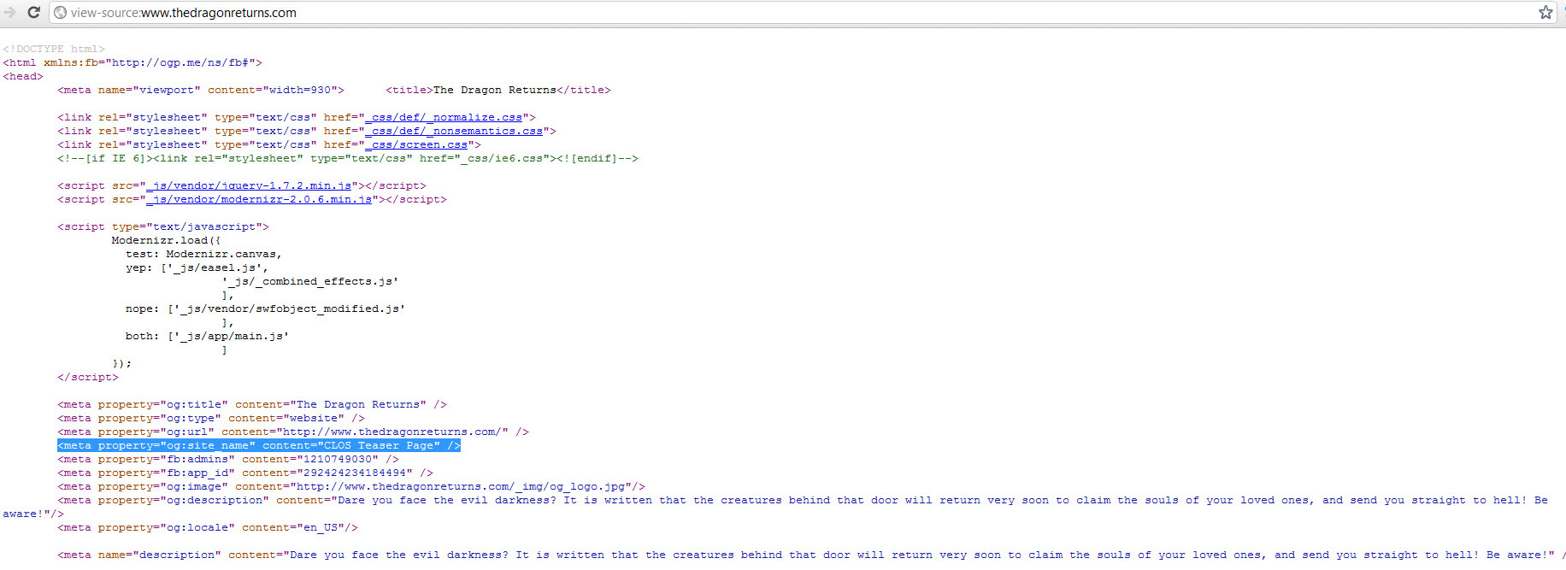Follow the jquery-1.7.2.min.js script link
The image size is (1566, 570).
pos(249,185)
